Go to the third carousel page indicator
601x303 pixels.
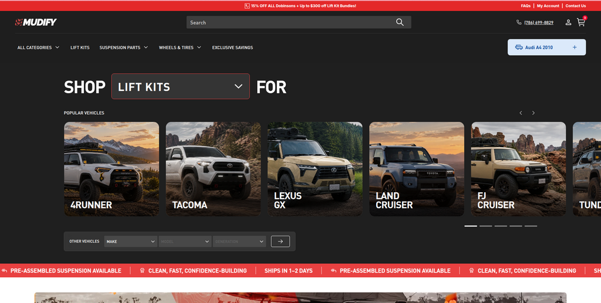[x=501, y=226]
